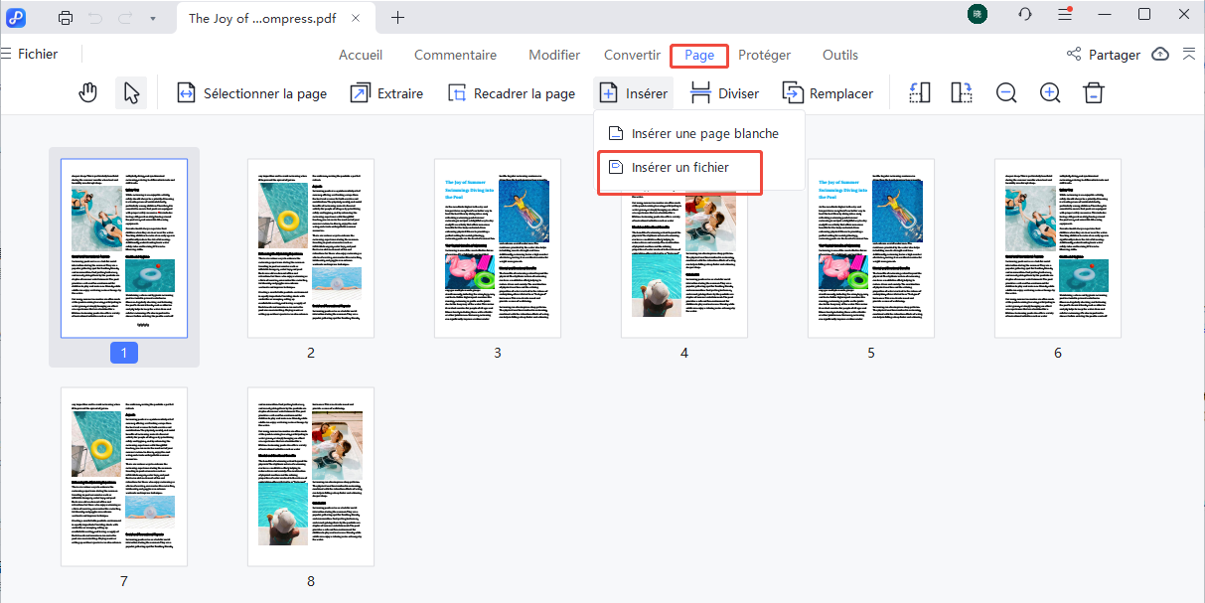Image resolution: width=1205 pixels, height=603 pixels.
Task: Open the Insérer dropdown
Action: coord(634,93)
